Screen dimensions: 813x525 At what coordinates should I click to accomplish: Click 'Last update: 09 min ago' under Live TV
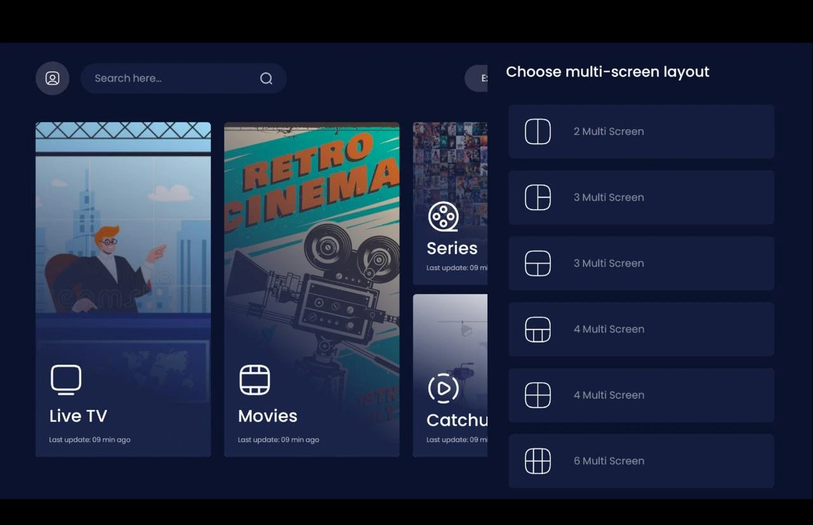(x=90, y=439)
